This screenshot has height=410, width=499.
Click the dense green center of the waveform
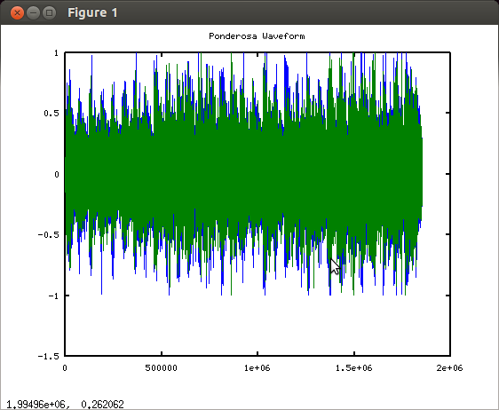[243, 174]
